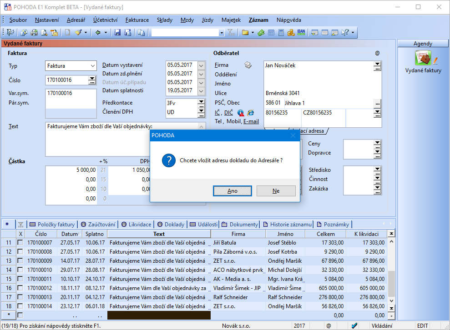Viewport: 450px width, 330px height.
Task: Switch to the Položky faktury tab
Action: pos(52,225)
